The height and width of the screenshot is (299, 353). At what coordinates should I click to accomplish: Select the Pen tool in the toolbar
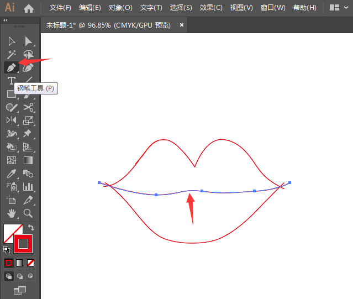[x=10, y=67]
